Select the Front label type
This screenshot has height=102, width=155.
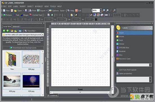pos(134,33)
